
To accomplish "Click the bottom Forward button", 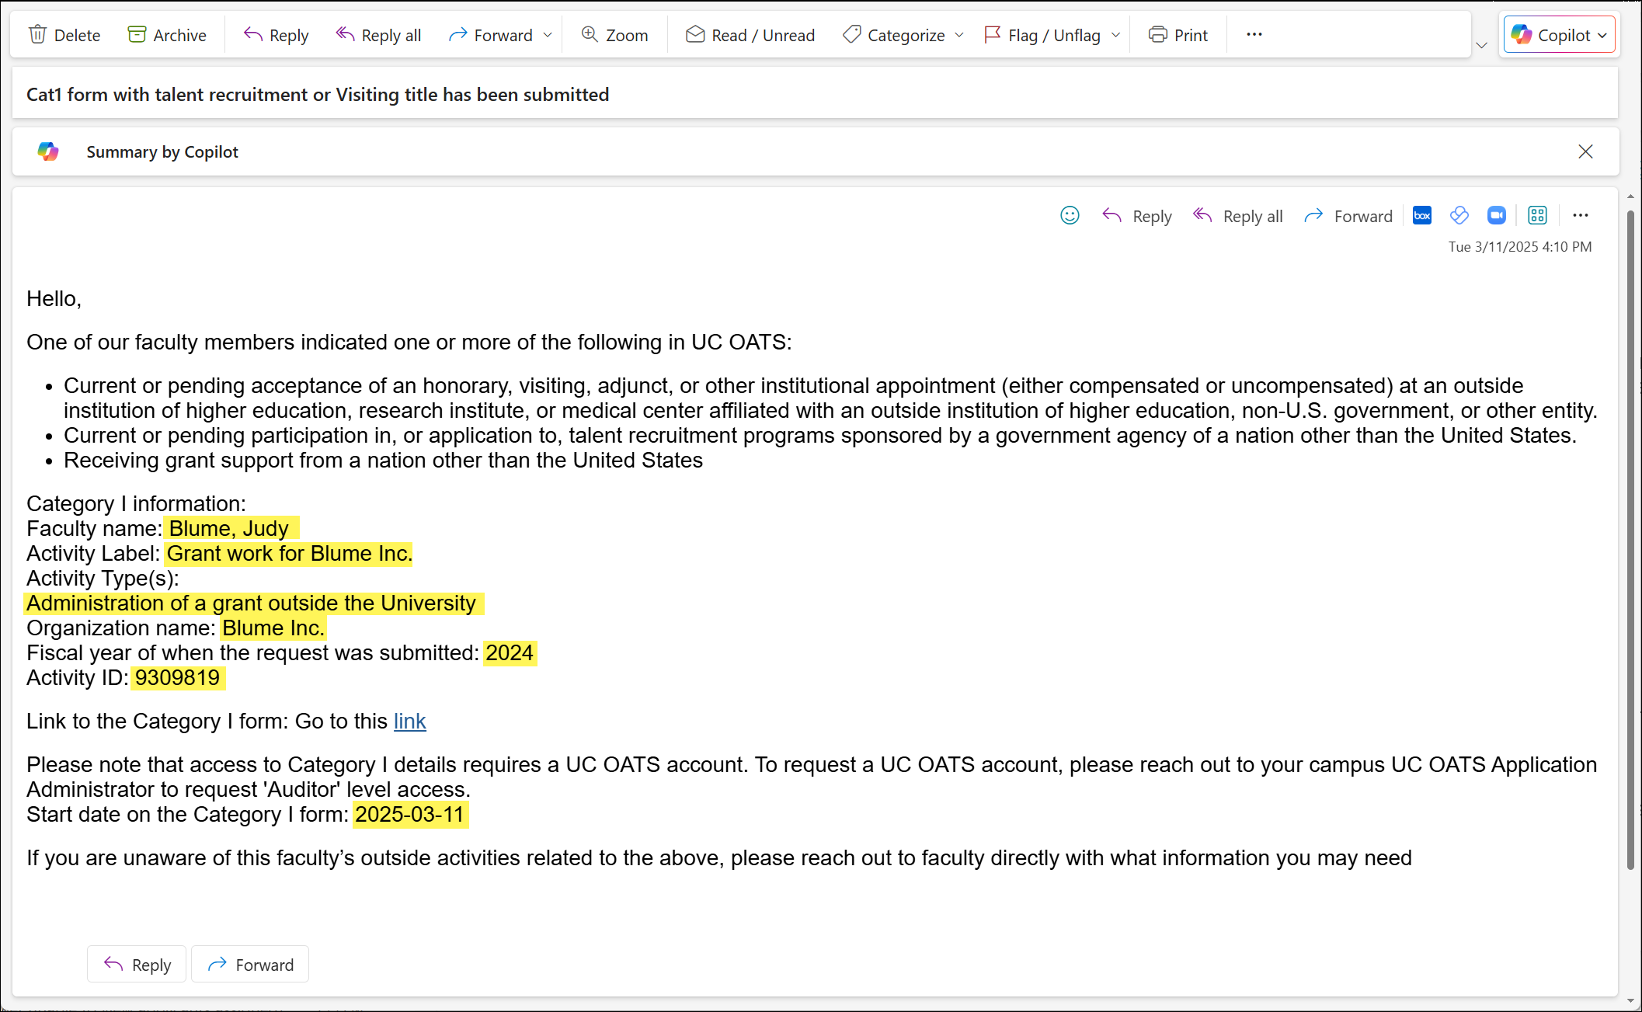I will click(250, 965).
